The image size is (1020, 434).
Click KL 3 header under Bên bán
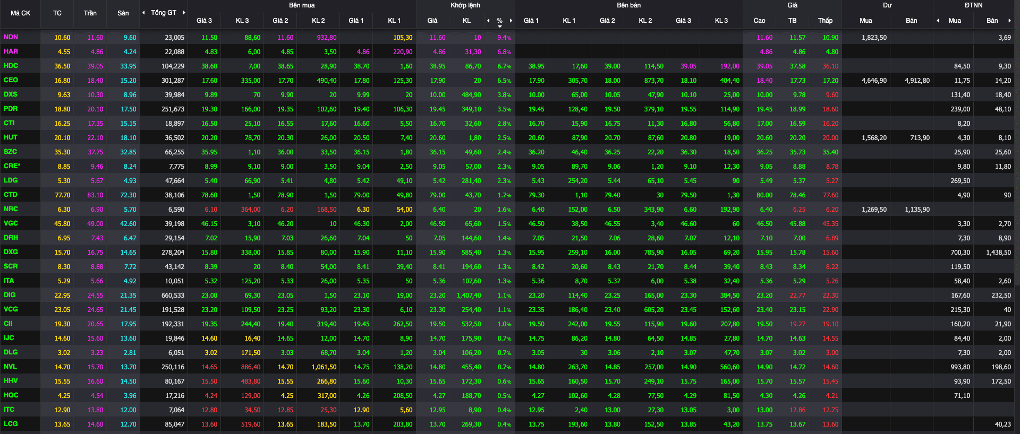click(721, 21)
